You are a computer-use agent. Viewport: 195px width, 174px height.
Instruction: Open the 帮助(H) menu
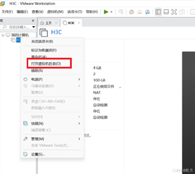pos(92,12)
